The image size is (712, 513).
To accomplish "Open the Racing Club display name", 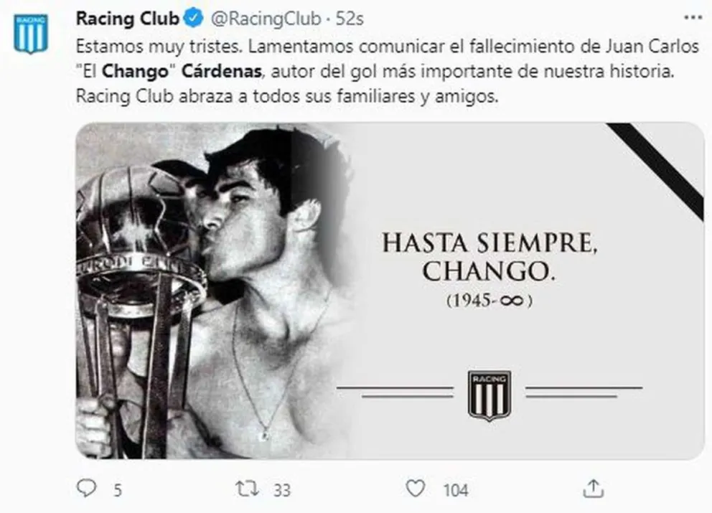I will (x=128, y=19).
